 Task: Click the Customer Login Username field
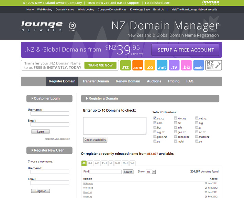[x=50, y=114]
